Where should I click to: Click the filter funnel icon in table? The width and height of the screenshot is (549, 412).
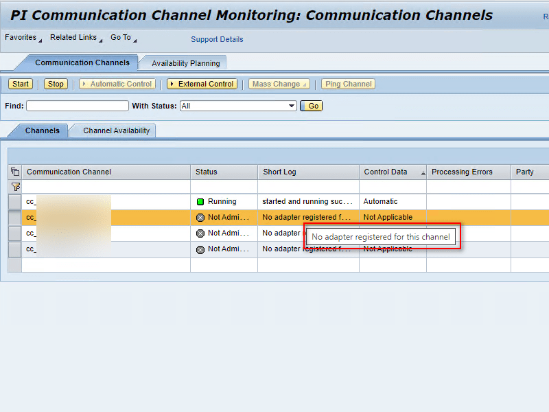point(14,187)
